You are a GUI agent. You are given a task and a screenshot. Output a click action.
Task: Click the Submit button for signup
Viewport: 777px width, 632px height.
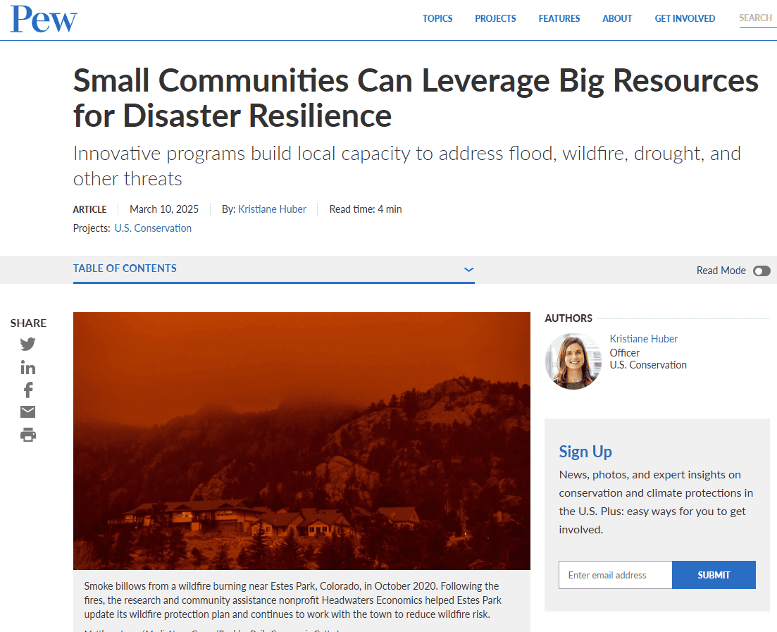pos(714,575)
